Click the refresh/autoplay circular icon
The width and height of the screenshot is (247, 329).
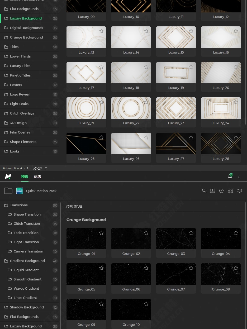pos(221,191)
